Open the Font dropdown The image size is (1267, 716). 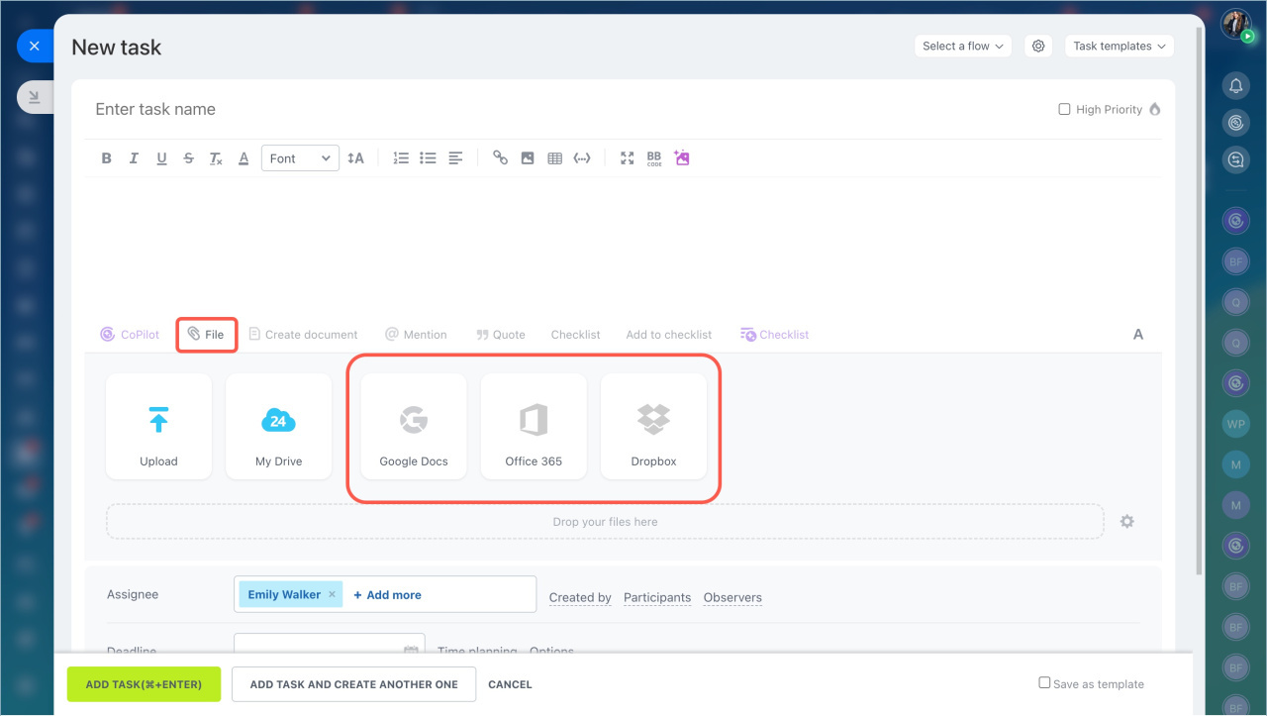tap(300, 158)
